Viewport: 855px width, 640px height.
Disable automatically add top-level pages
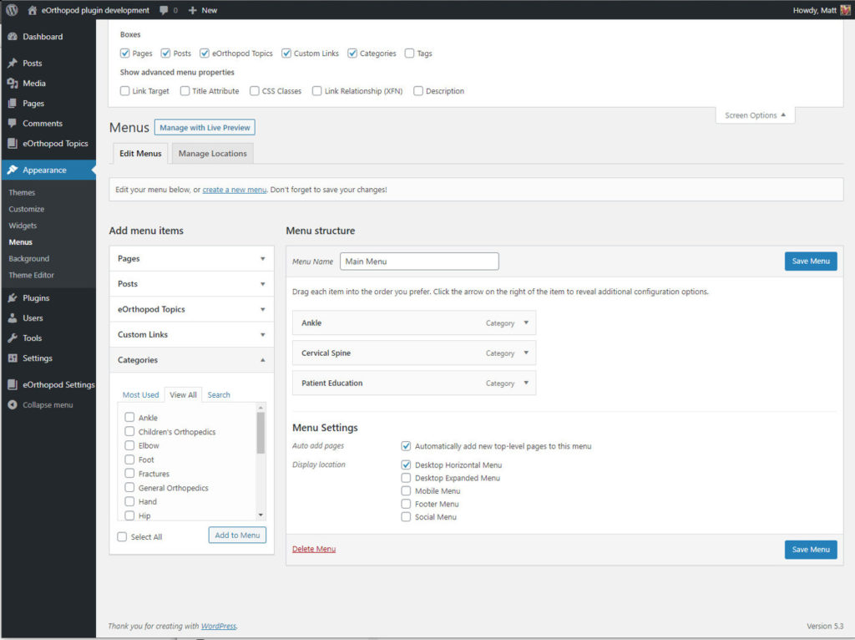tap(407, 446)
